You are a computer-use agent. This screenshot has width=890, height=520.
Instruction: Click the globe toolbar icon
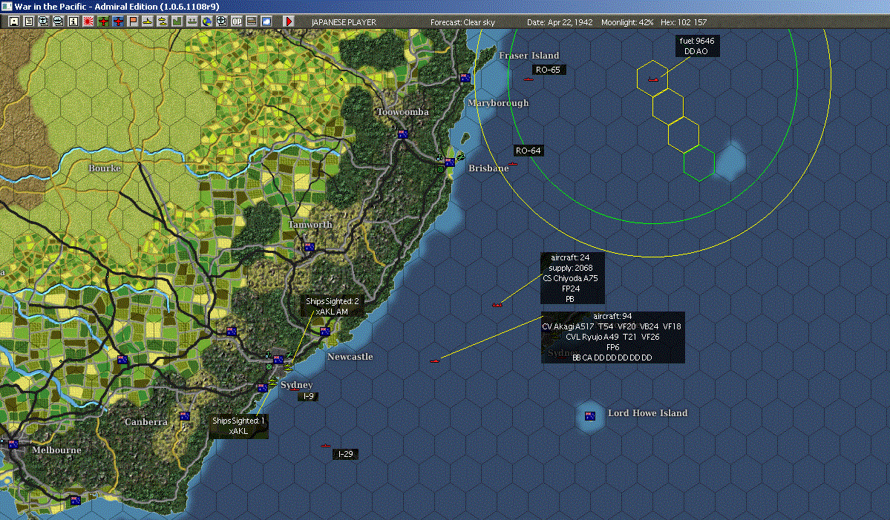206,22
